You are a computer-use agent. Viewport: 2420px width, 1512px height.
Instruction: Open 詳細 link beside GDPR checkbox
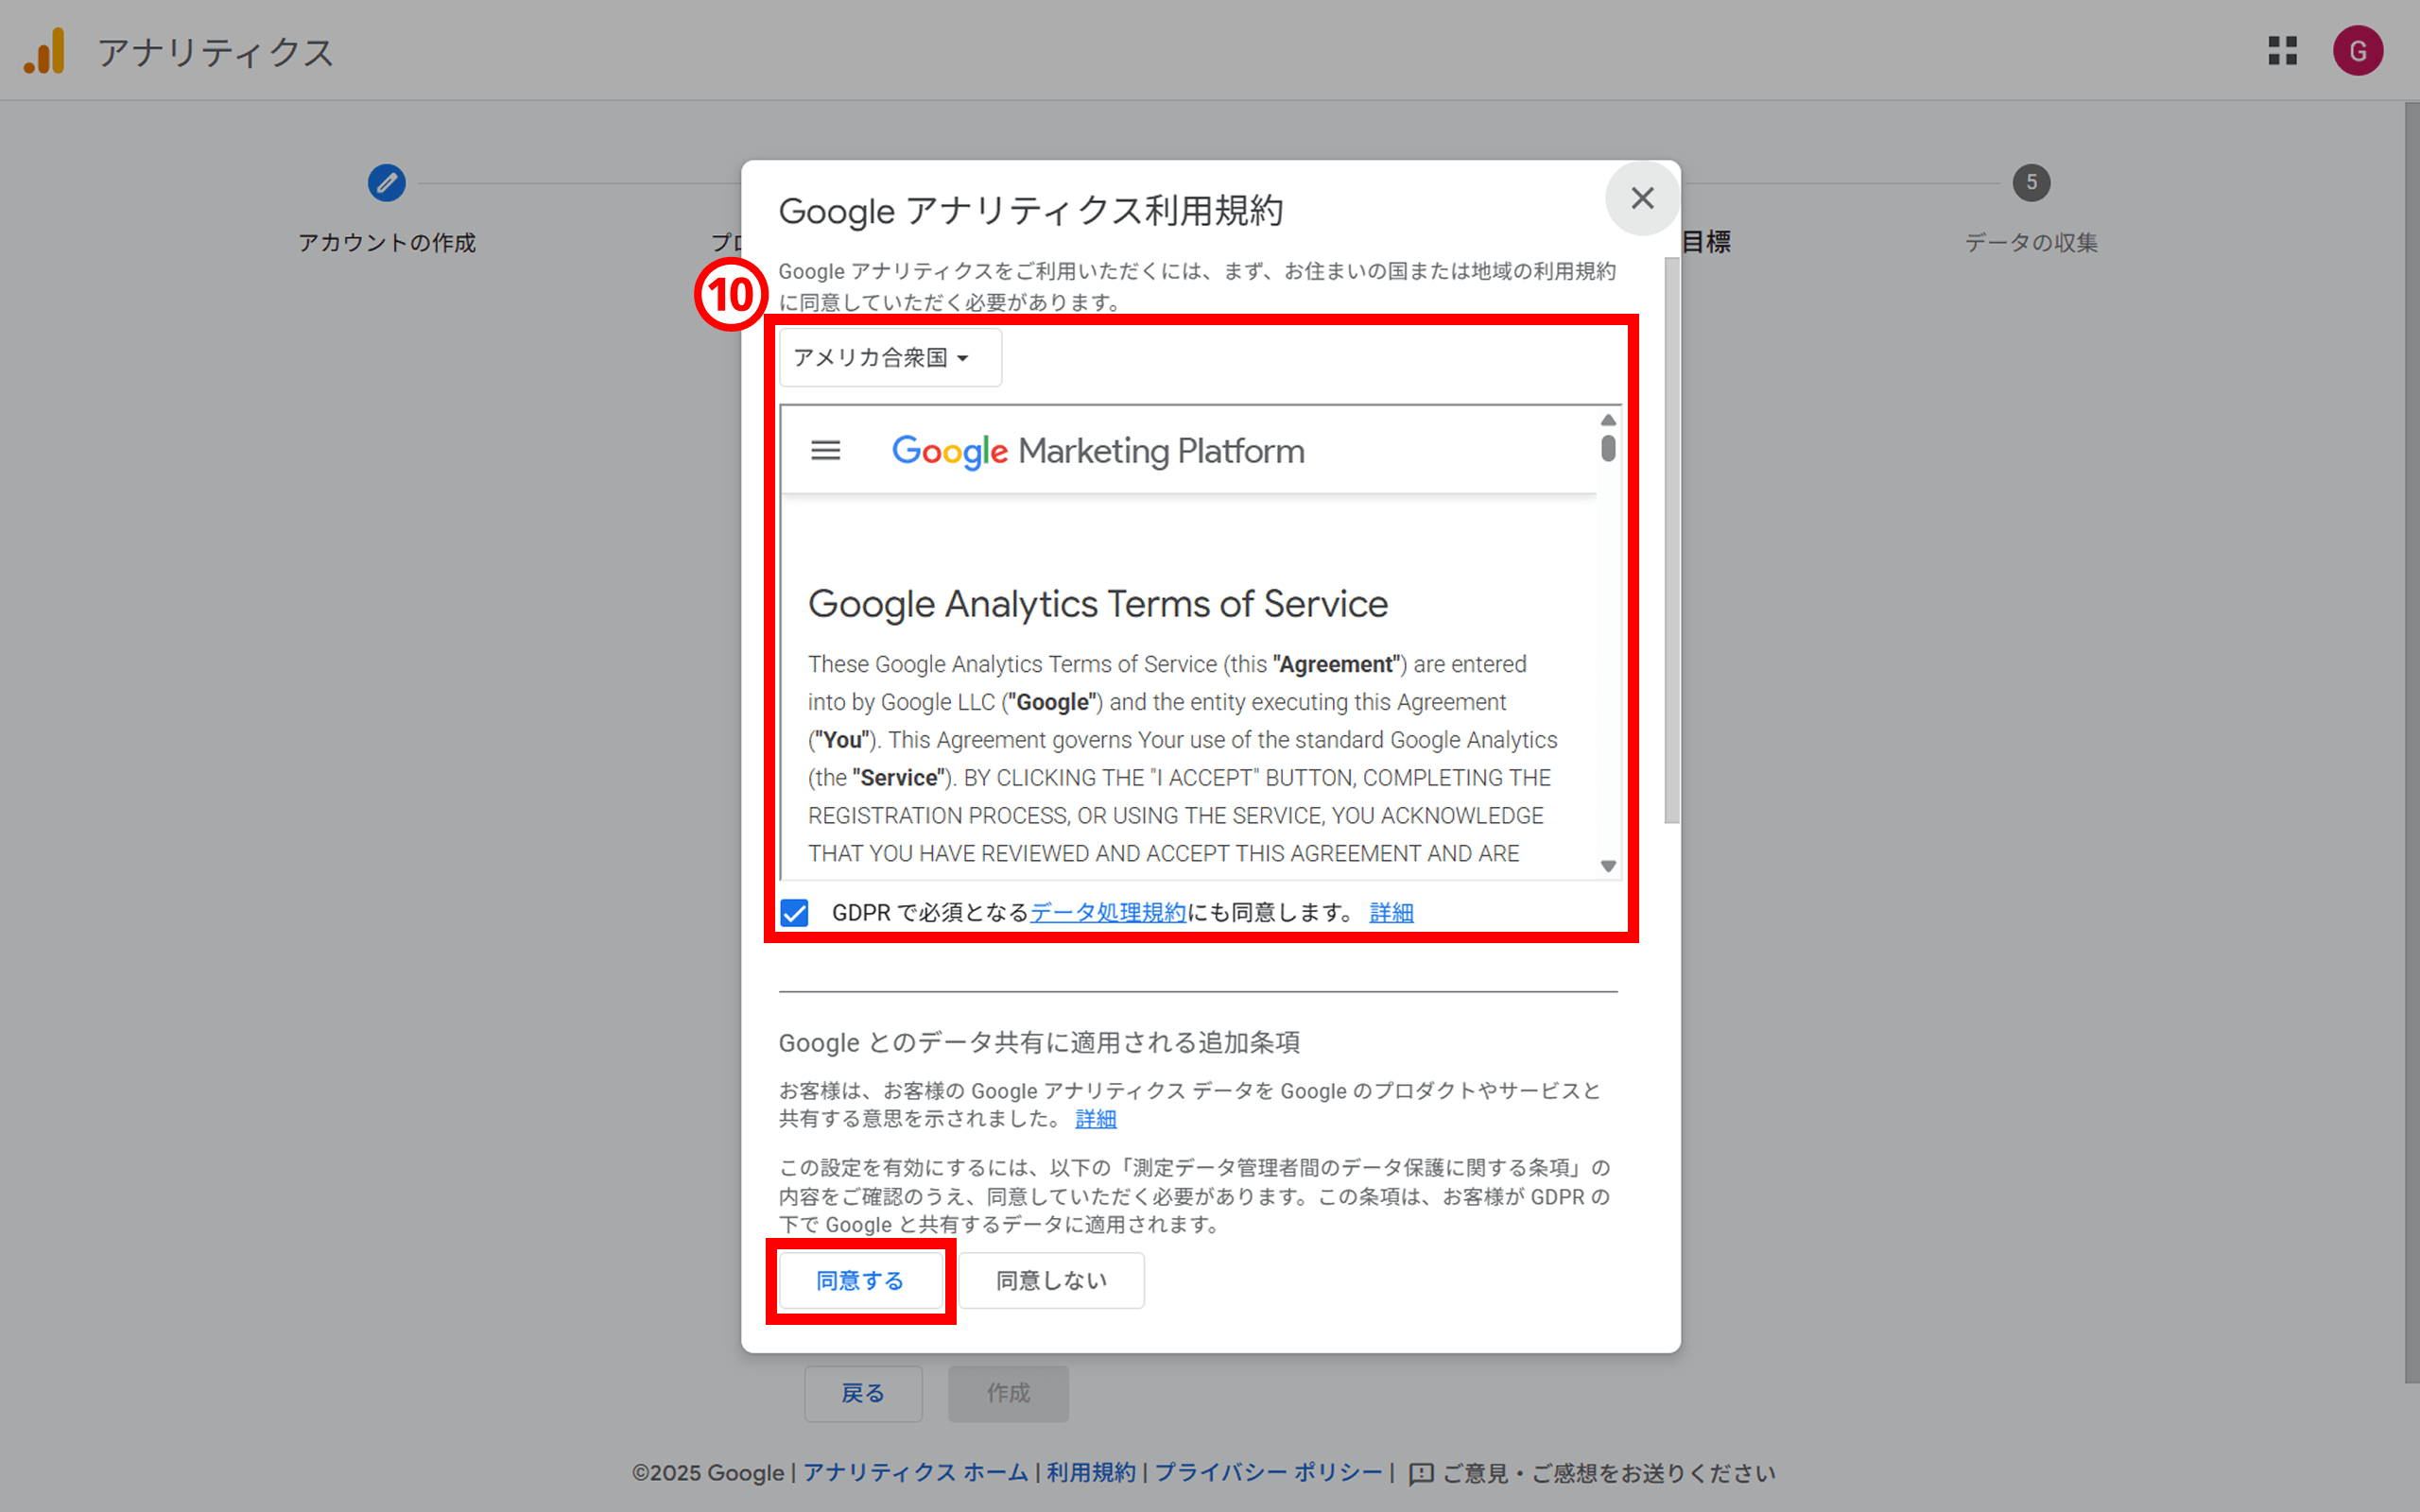pos(1391,913)
